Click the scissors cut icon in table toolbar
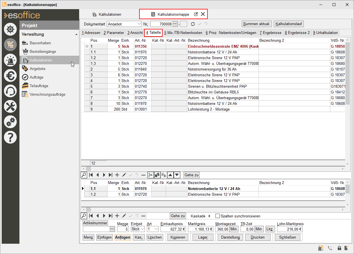 click(x=151, y=175)
